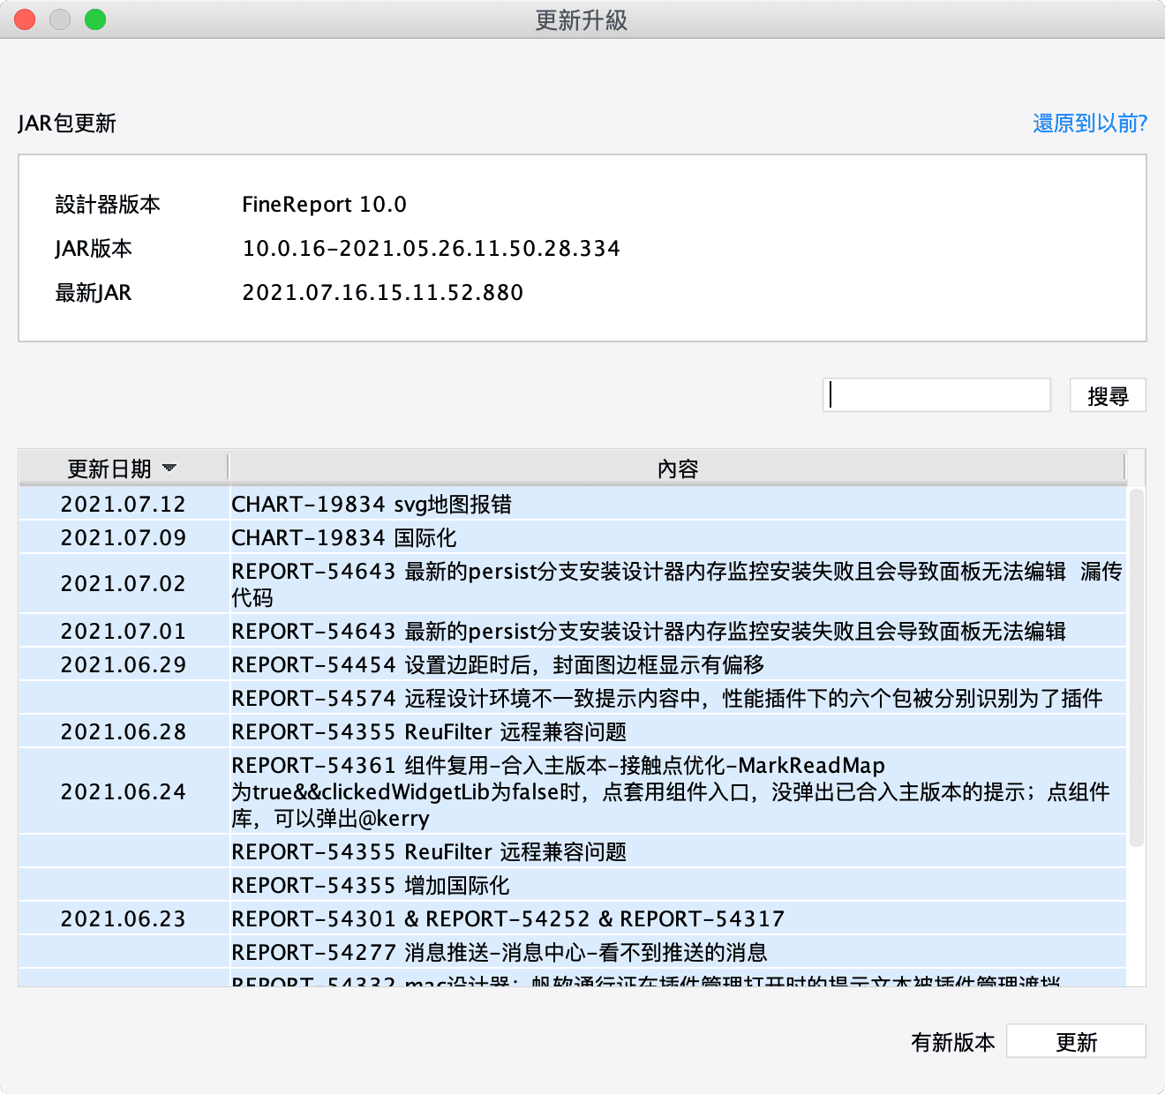Select the 2021.07.01 REPORT-54643 content row
The width and height of the screenshot is (1165, 1094).
[x=678, y=631]
